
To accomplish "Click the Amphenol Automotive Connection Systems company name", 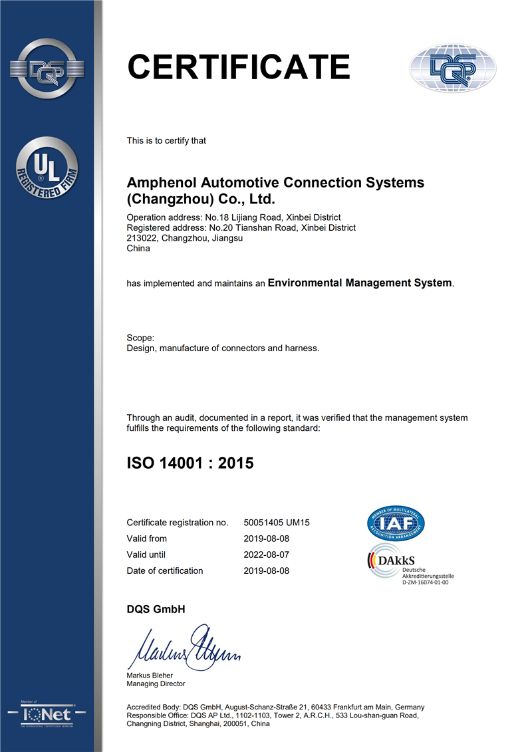I will [x=275, y=190].
